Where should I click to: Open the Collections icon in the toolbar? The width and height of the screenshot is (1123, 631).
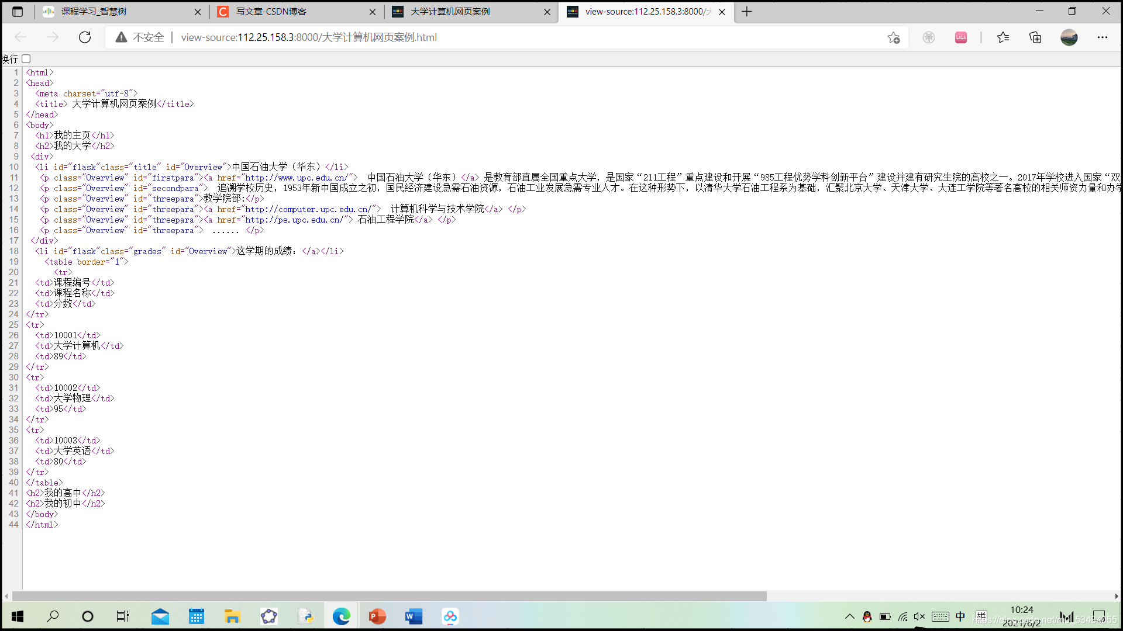[1035, 37]
